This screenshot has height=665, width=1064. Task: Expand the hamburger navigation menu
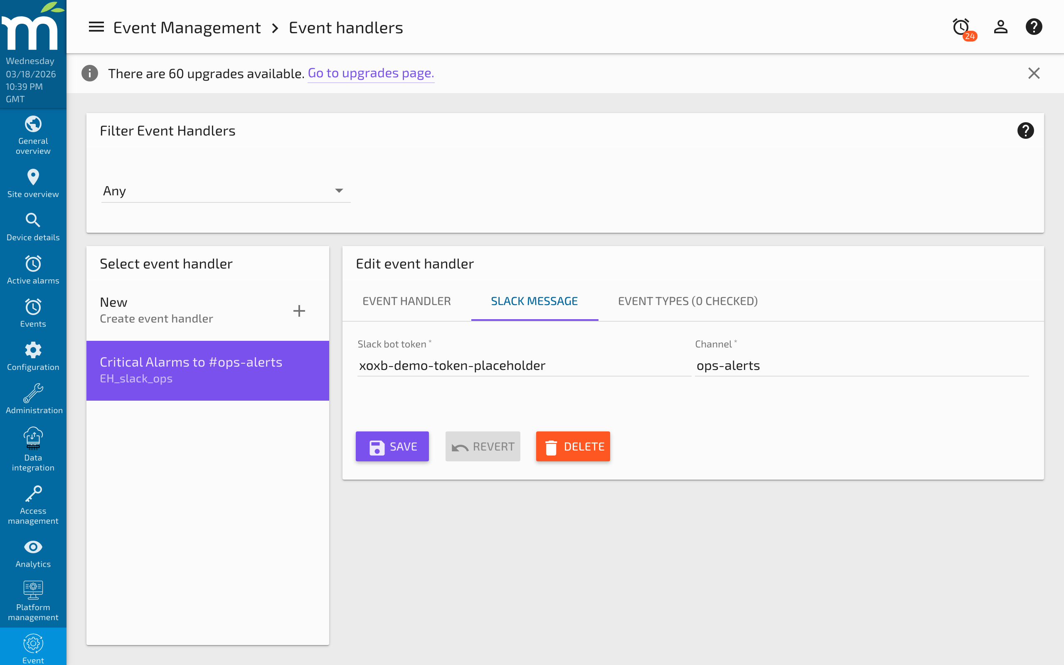pyautogui.click(x=96, y=27)
